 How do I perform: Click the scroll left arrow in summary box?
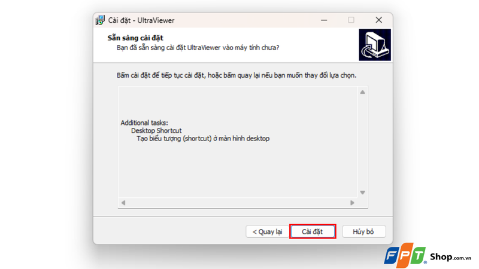coord(123,203)
